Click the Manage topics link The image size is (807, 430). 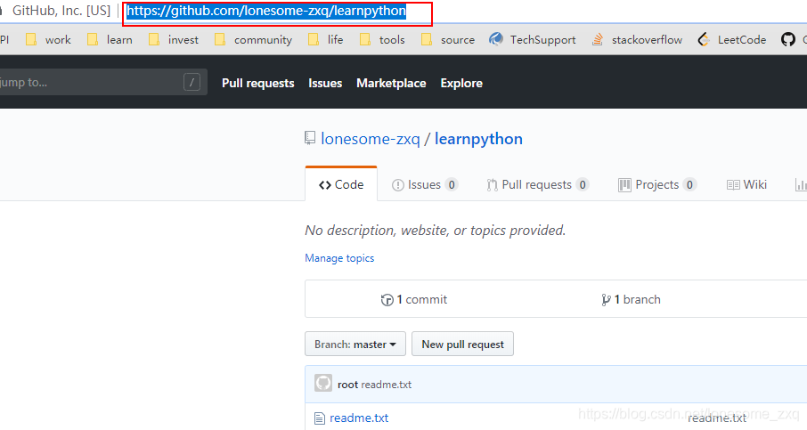[x=339, y=258]
